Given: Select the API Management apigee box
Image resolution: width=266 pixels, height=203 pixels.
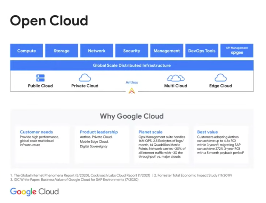Looking at the screenshot, I should click(237, 51).
